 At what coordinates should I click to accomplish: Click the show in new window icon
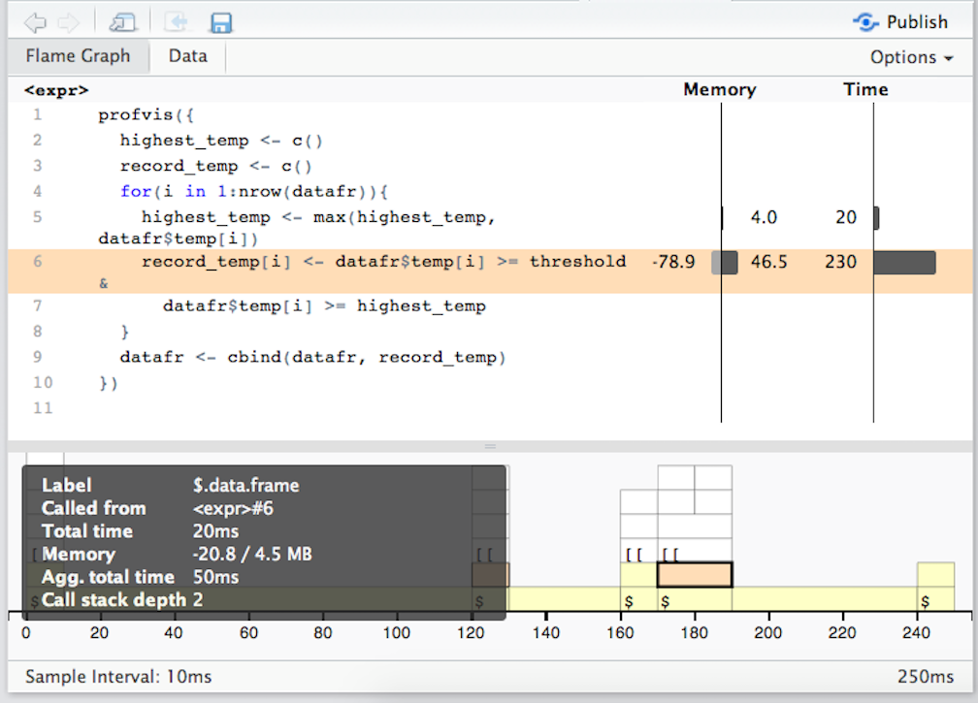123,21
